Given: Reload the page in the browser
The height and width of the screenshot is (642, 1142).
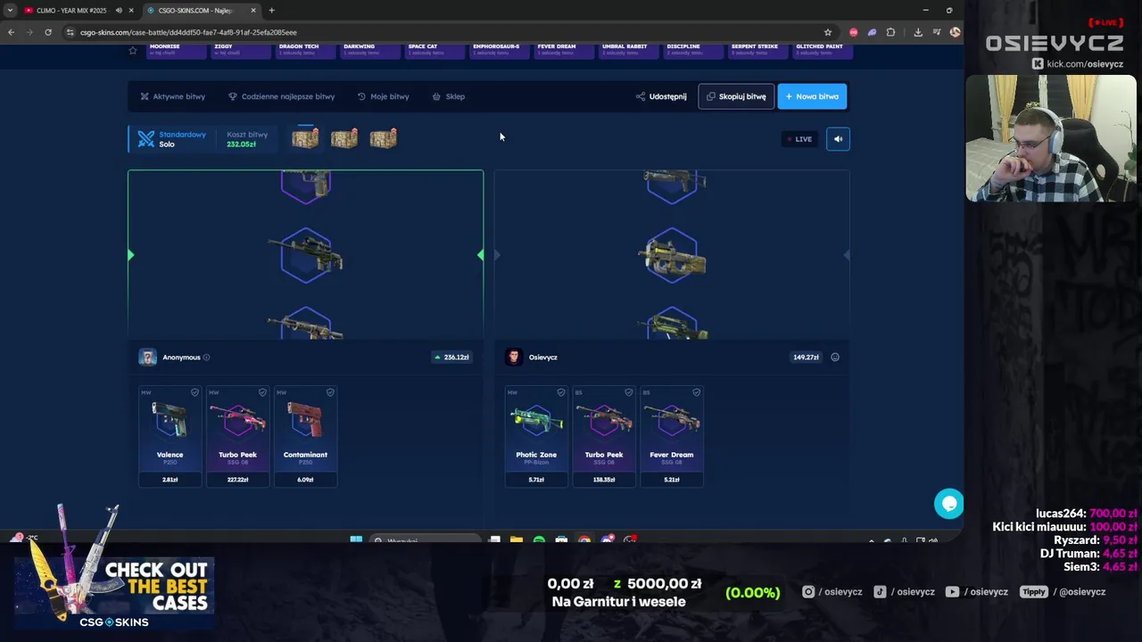Looking at the screenshot, I should [x=47, y=32].
